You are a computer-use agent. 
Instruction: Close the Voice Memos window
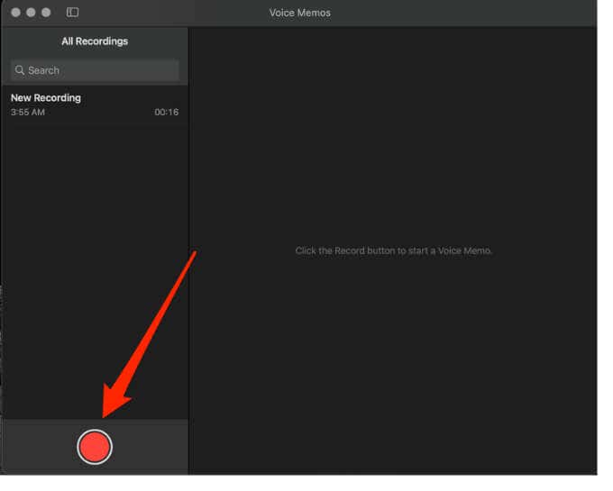pyautogui.click(x=15, y=13)
